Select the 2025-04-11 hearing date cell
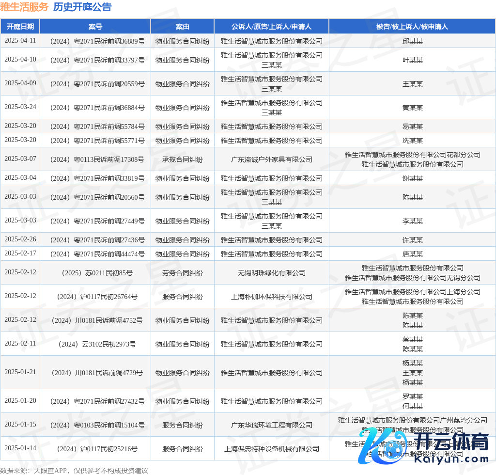 coord(20,41)
